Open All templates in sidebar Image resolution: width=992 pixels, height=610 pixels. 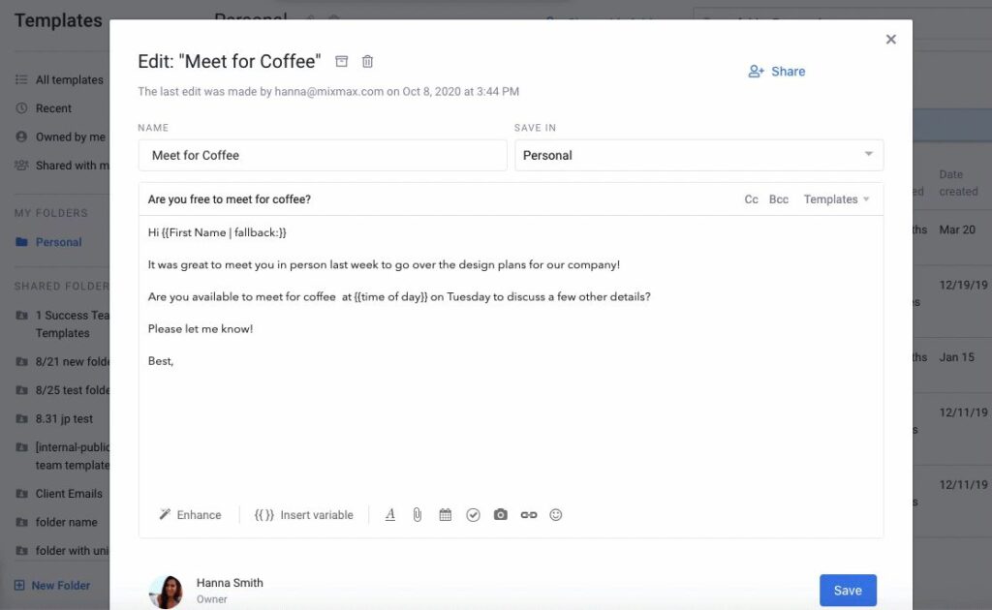coord(61,79)
